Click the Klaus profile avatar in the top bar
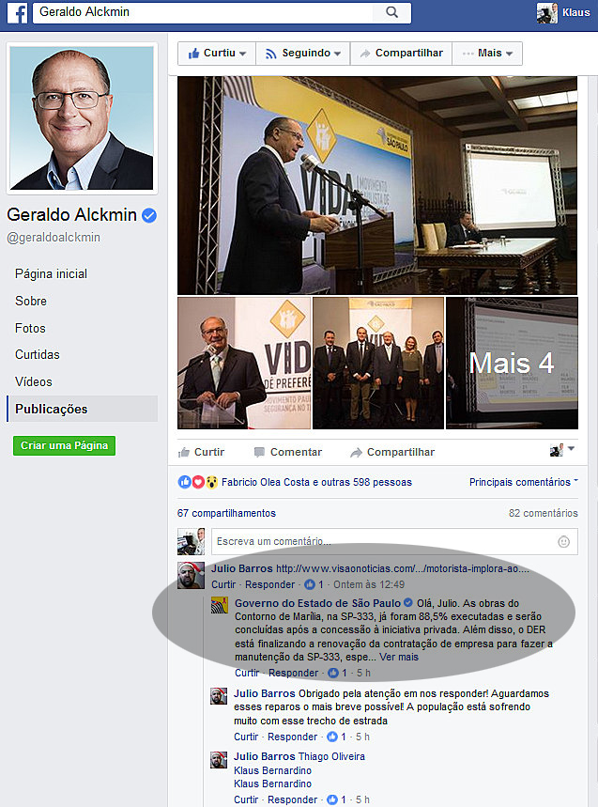 click(x=546, y=12)
